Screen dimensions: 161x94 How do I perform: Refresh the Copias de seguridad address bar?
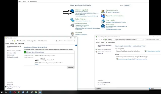(x=143, y=40)
